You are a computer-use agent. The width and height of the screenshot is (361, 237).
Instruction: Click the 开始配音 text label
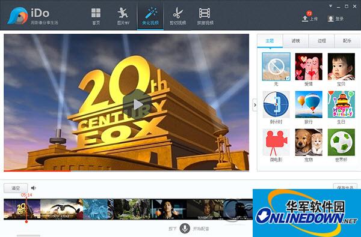point(201,229)
